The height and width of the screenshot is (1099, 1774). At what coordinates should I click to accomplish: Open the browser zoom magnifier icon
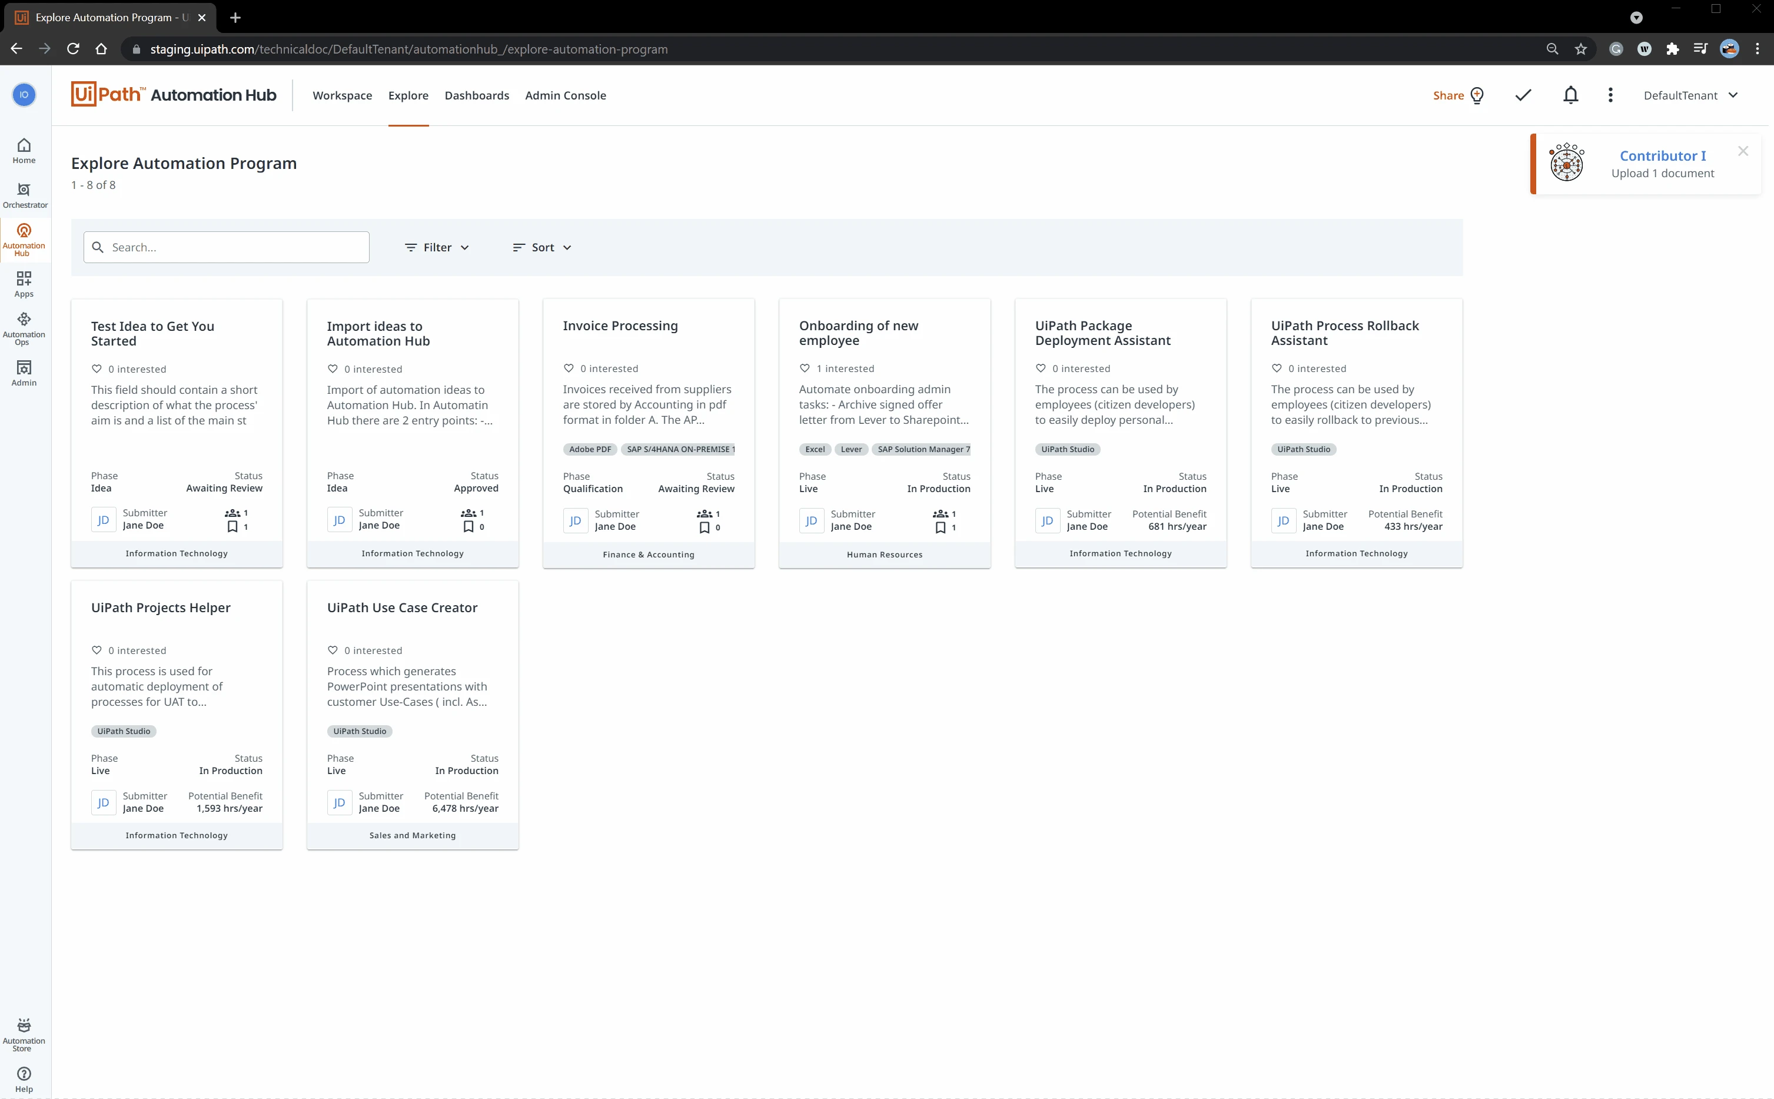[1552, 49]
